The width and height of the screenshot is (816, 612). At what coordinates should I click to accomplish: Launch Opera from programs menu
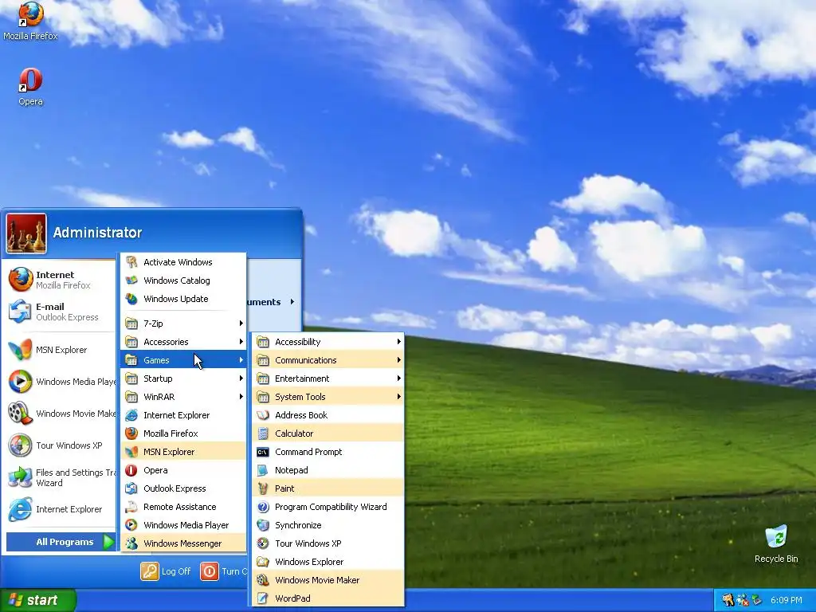183,470
